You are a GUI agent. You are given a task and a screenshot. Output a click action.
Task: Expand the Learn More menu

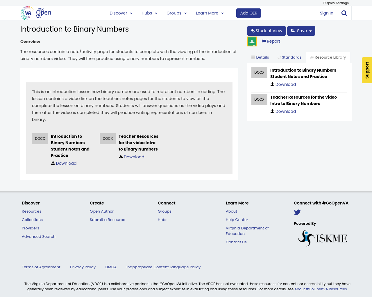[x=210, y=13]
